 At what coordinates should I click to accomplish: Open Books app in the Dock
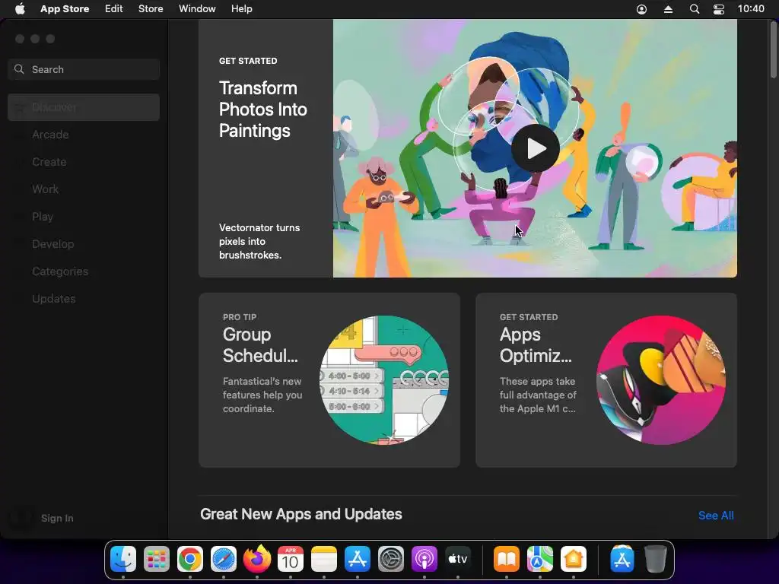[x=506, y=559]
